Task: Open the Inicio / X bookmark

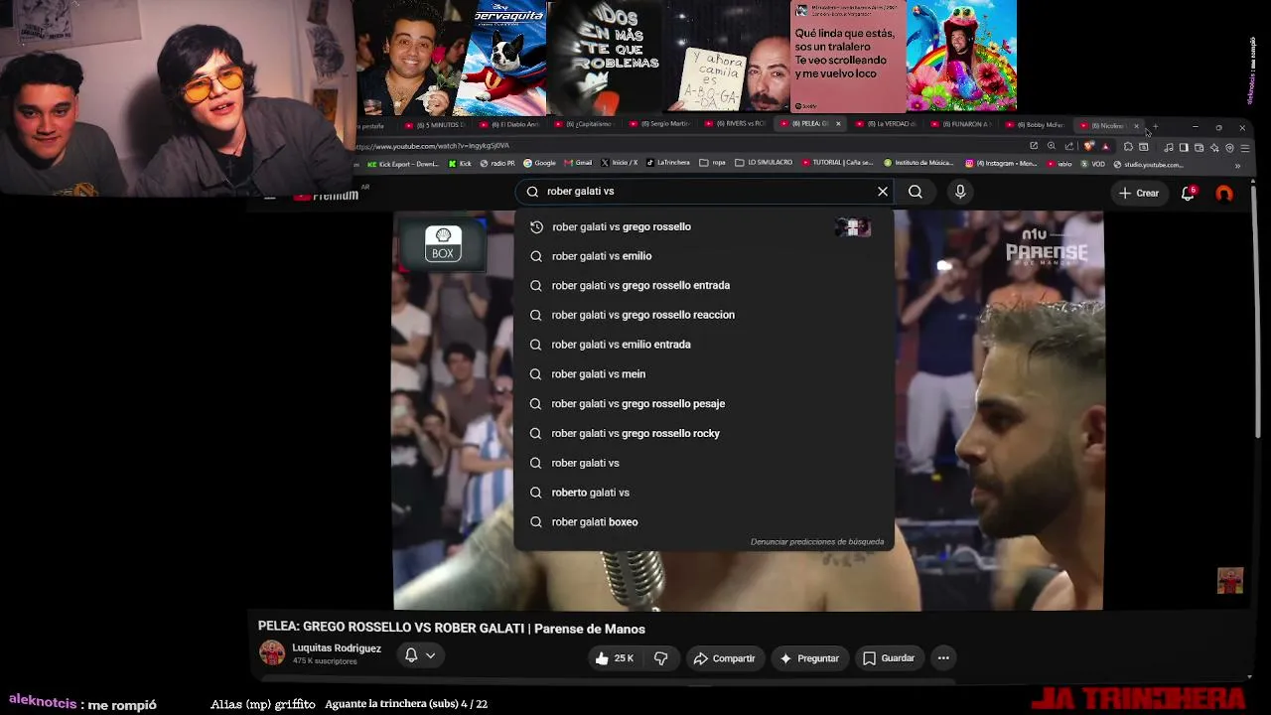Action: 619,163
